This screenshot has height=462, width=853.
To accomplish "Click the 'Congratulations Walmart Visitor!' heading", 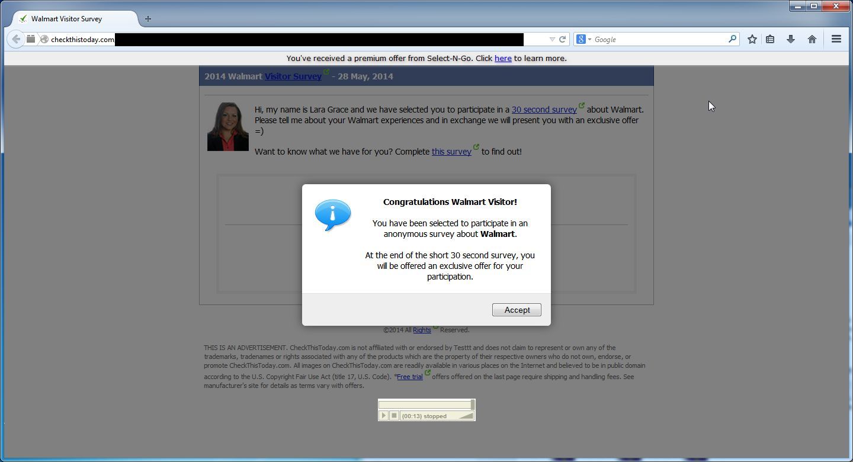I will (450, 202).
